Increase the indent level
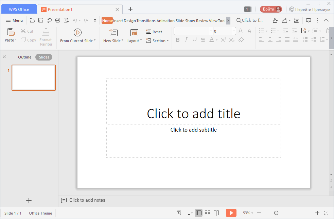Screen dimensions: 334x219 coord(294,31)
